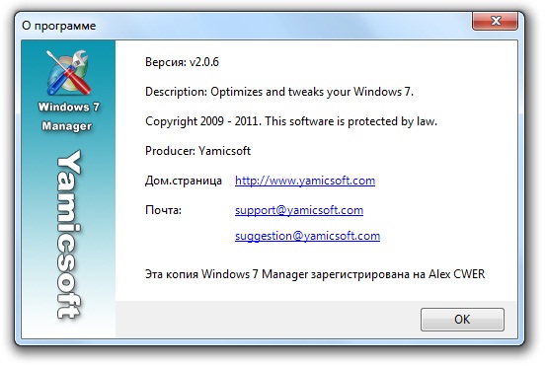Open the http://www.yamicsoft.com homepage link
The height and width of the screenshot is (366, 545).
click(x=305, y=181)
